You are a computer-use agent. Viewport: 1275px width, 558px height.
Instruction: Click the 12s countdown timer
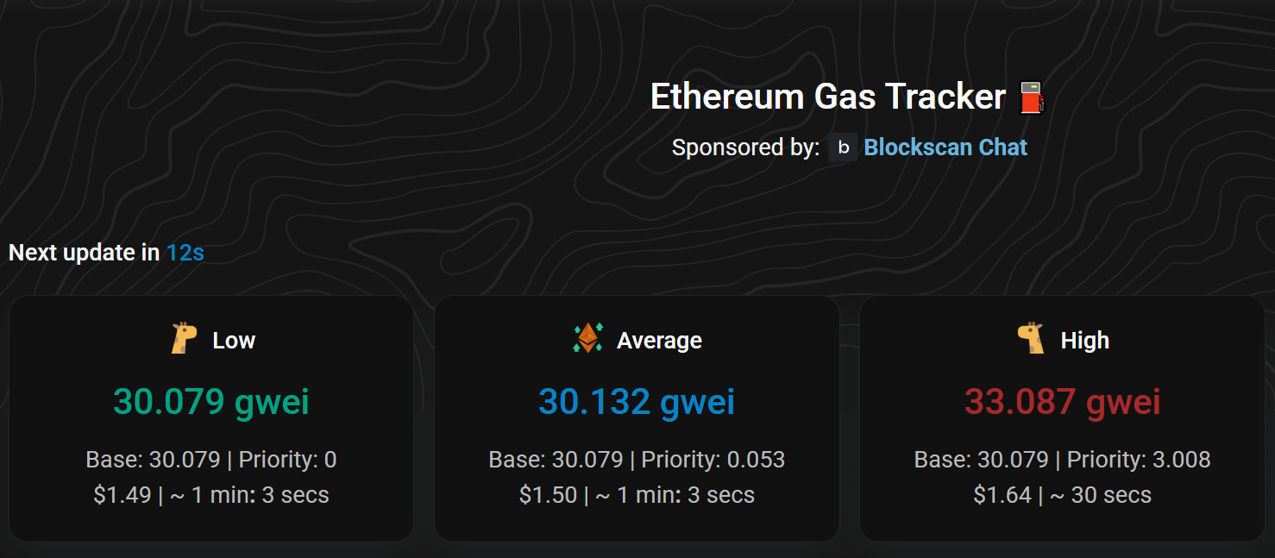(185, 253)
